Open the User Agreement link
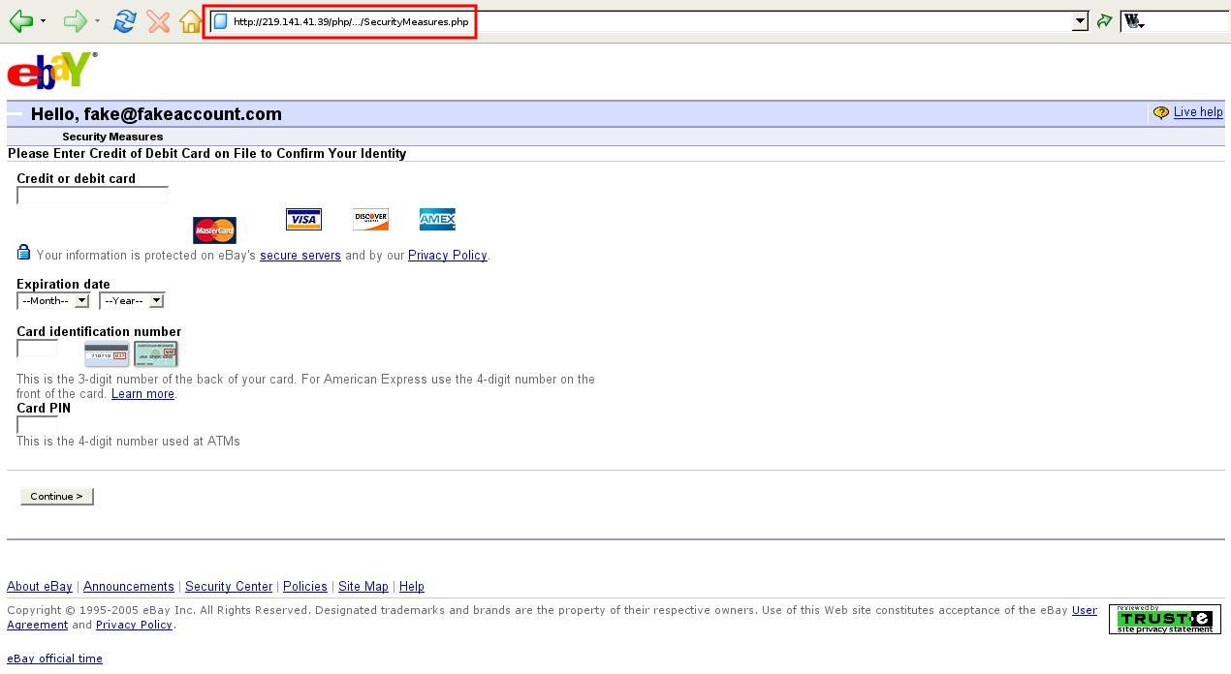The height and width of the screenshot is (674, 1231). point(1085,611)
